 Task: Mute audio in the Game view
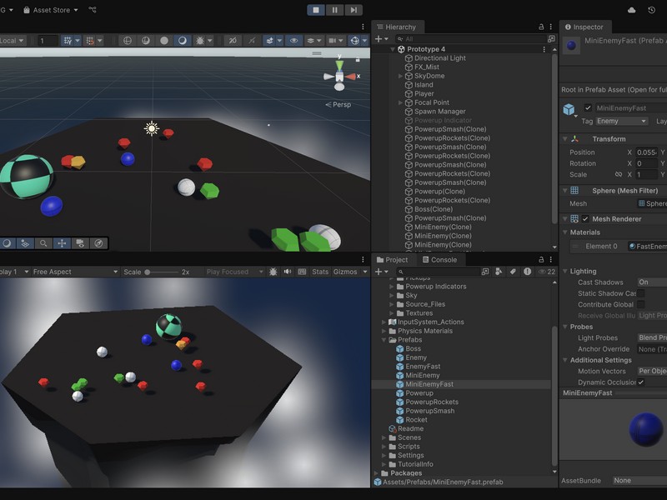click(x=288, y=272)
